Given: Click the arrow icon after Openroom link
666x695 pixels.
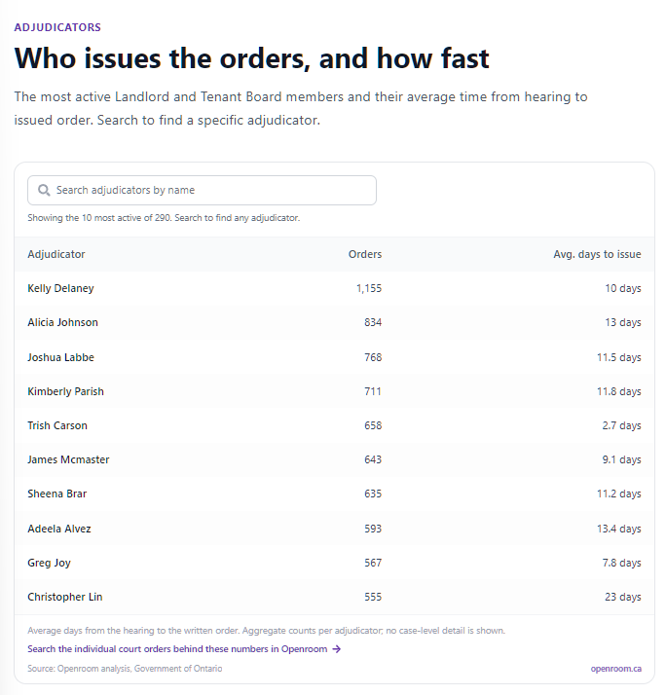Looking at the screenshot, I should [x=337, y=649].
